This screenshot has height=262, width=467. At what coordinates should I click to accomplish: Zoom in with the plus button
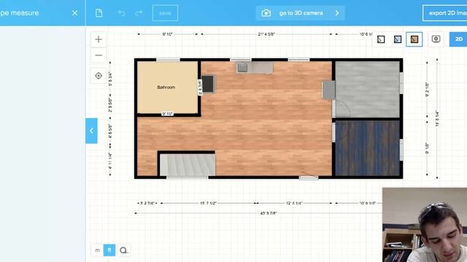pyautogui.click(x=99, y=39)
